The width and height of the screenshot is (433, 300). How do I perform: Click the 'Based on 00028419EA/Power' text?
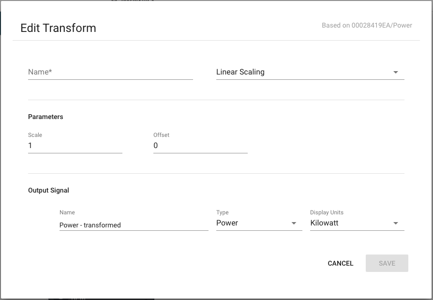pos(367,26)
